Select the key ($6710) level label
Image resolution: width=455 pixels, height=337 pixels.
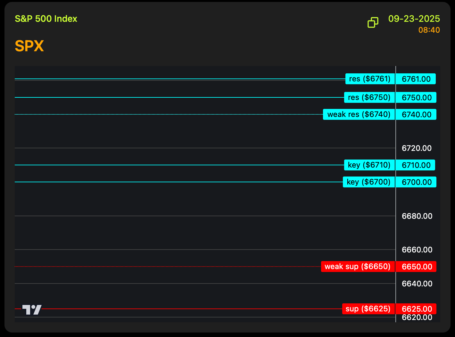pos(369,165)
